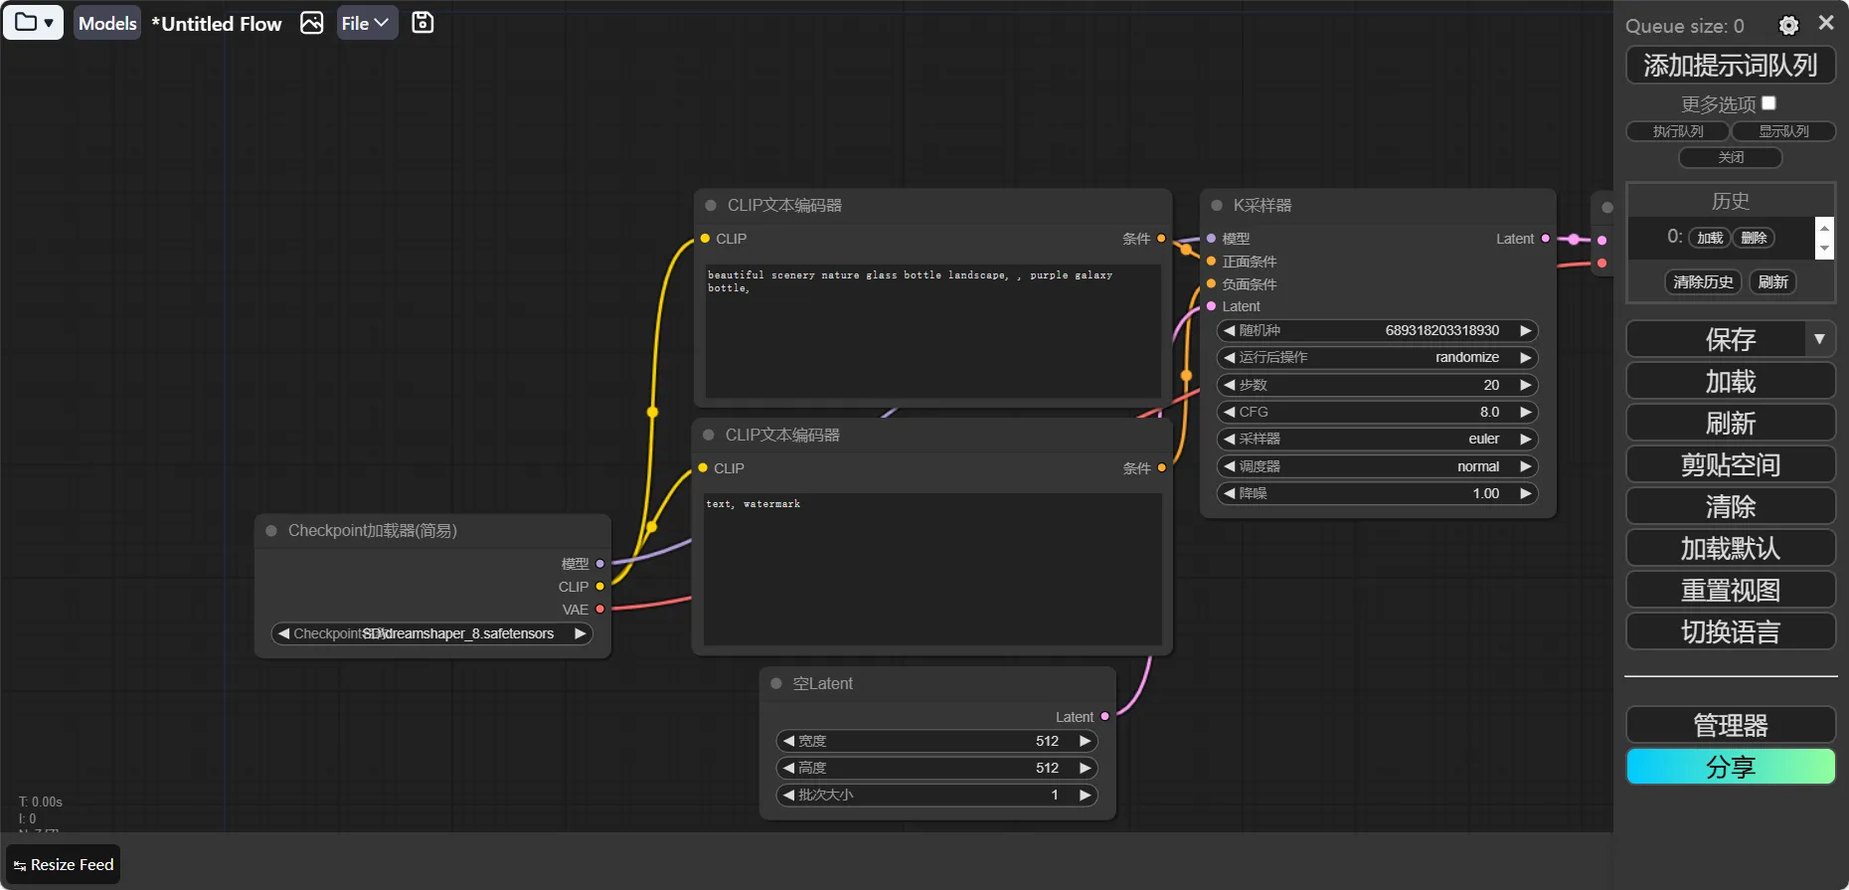Decrease the 随机种 seed value
Viewport: 1849px width, 890px height.
(x=1230, y=330)
